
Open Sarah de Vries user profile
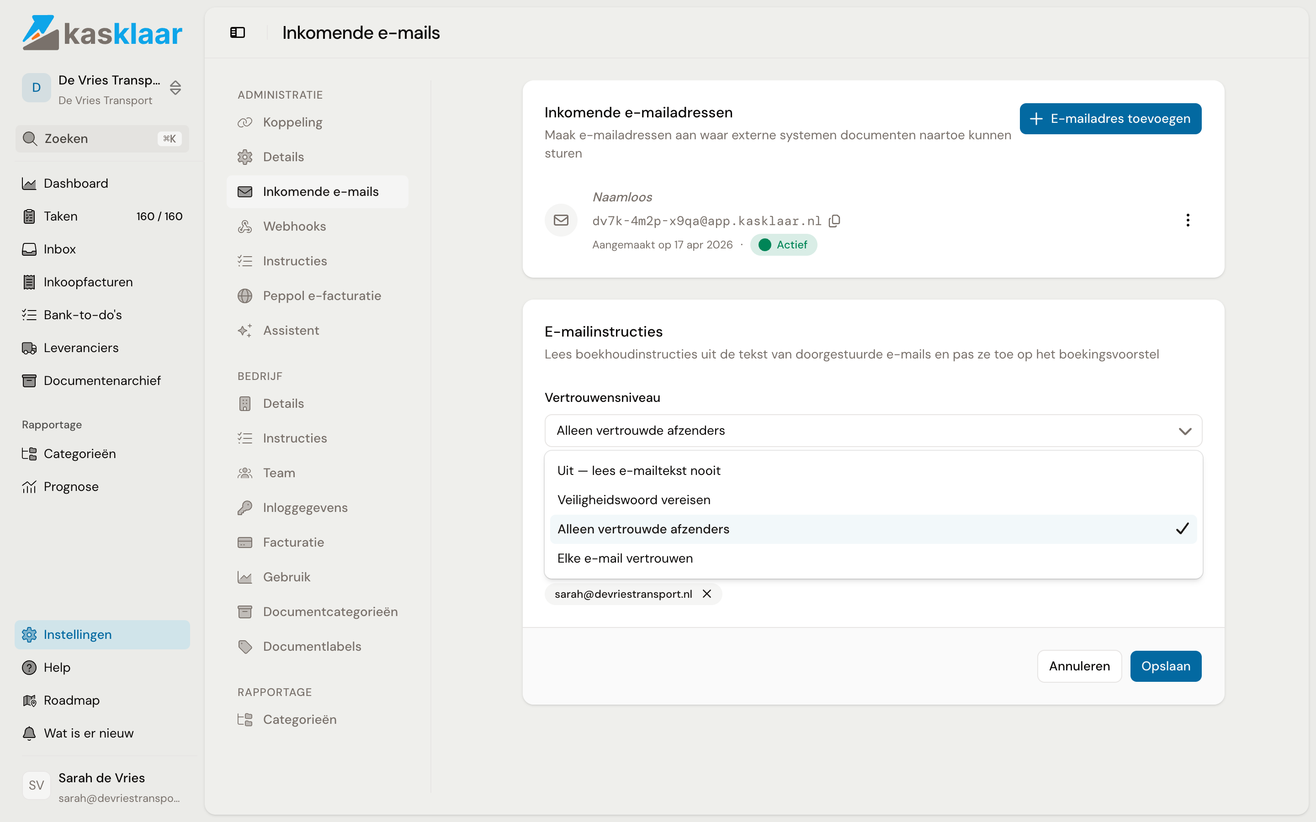[x=102, y=786]
